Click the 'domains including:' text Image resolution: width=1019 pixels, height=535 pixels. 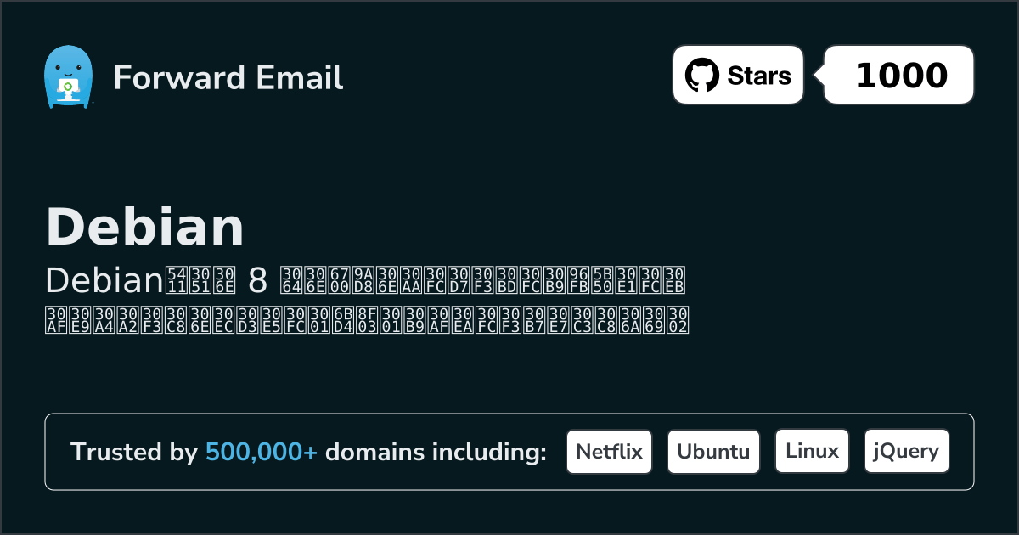pos(436,452)
